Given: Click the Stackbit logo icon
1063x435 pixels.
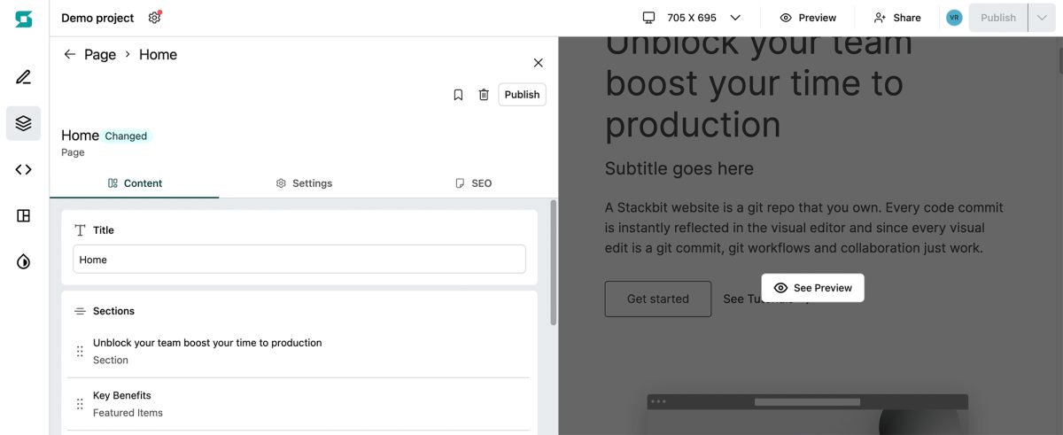Looking at the screenshot, I should 24,19.
